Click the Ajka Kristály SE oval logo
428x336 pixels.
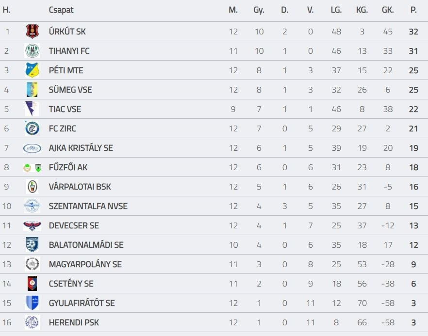coord(32,148)
